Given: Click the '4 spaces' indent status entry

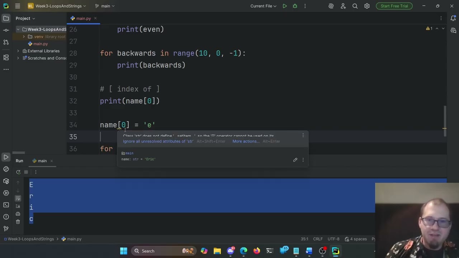Looking at the screenshot, I should (356, 239).
